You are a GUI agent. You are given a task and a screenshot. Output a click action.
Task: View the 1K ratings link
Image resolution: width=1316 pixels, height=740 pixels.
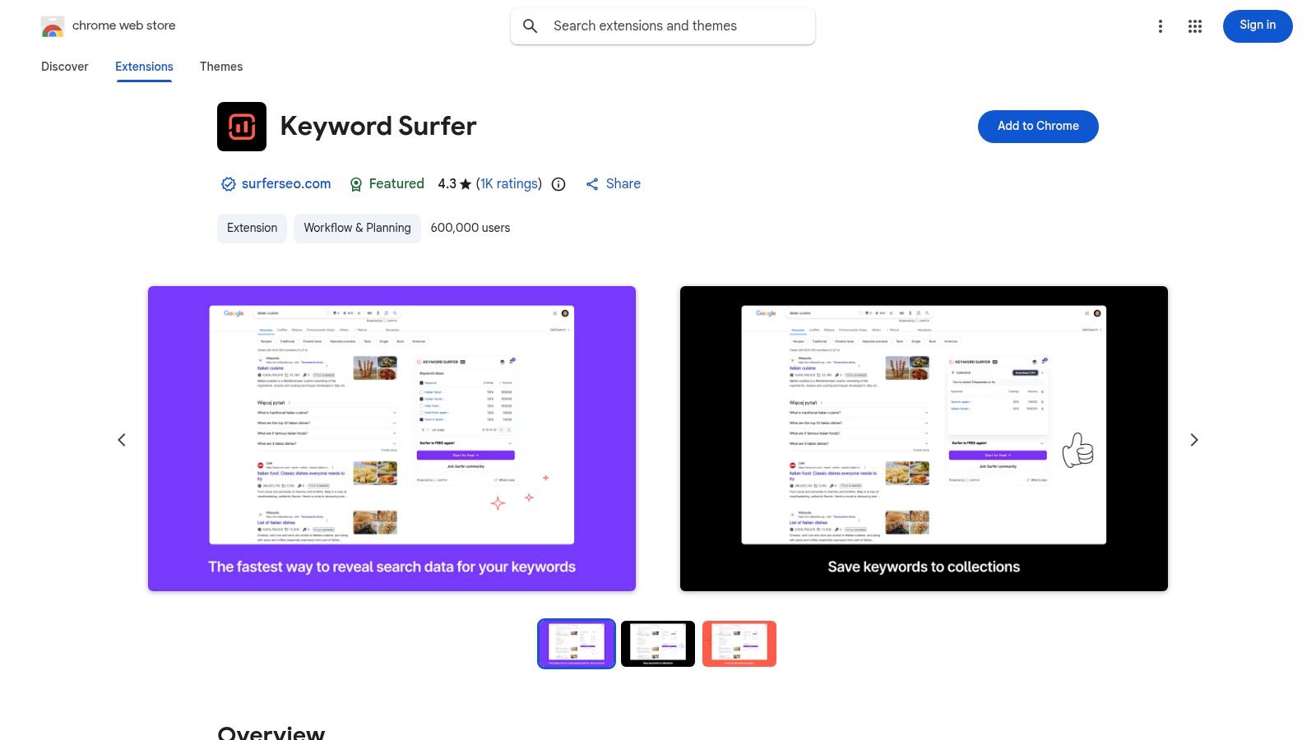click(508, 183)
